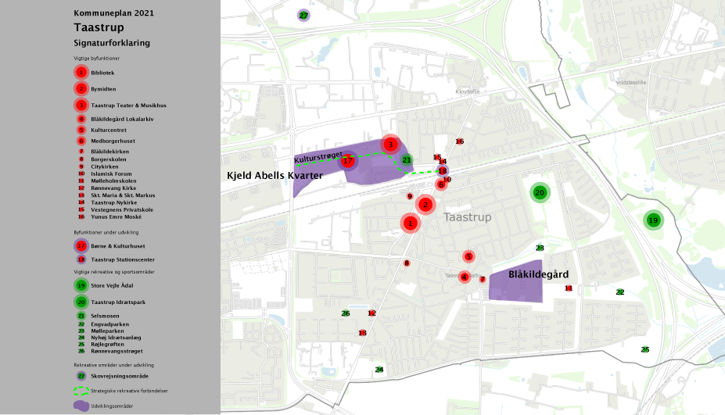Select map marker 2 at Bymidten
This screenshot has width=725, height=415.
(425, 205)
